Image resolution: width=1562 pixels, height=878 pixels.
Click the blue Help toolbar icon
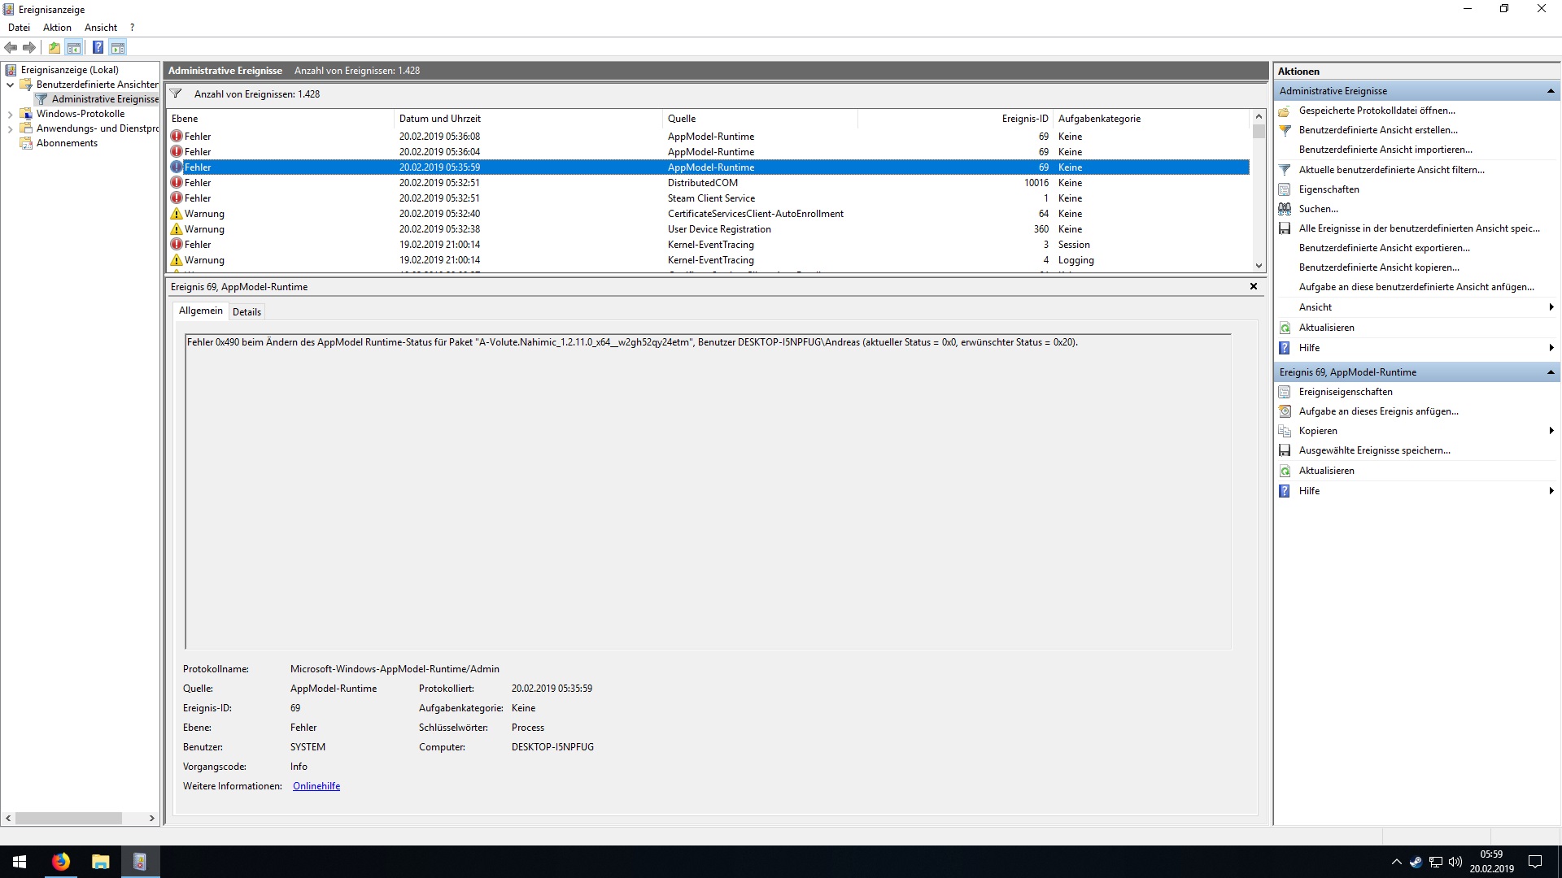[x=98, y=47]
